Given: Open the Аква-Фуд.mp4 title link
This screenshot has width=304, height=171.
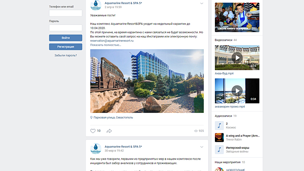Looking at the screenshot, I should pyautogui.click(x=224, y=73).
